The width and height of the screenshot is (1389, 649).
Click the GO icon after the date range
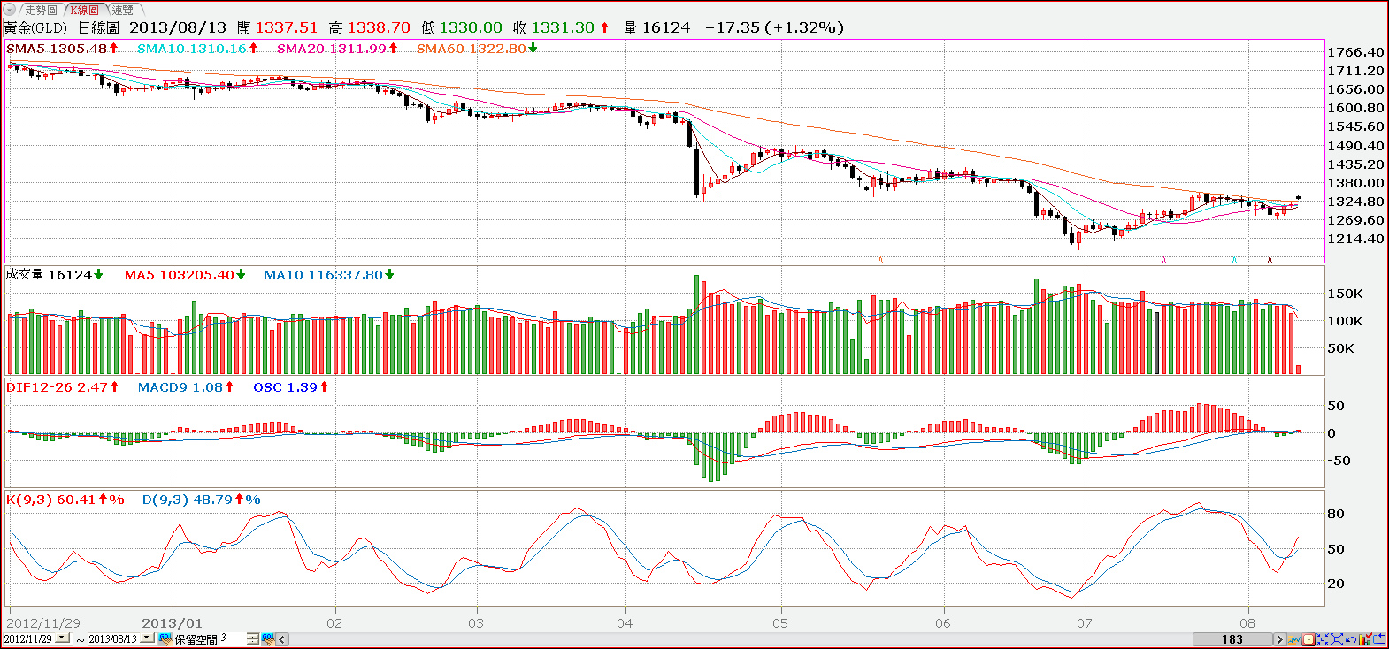(x=165, y=639)
